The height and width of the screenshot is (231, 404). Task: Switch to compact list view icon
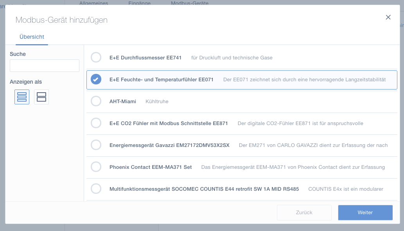point(22,97)
